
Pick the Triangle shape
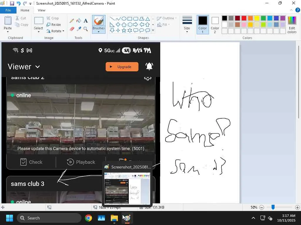(x=148, y=18)
